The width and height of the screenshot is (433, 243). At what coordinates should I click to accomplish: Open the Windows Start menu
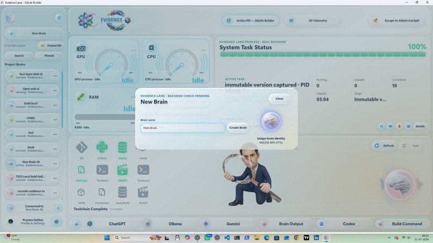[107, 238]
